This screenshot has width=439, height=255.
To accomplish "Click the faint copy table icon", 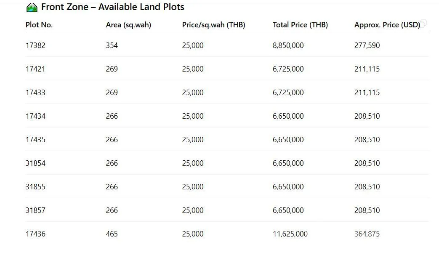I will click(x=423, y=23).
